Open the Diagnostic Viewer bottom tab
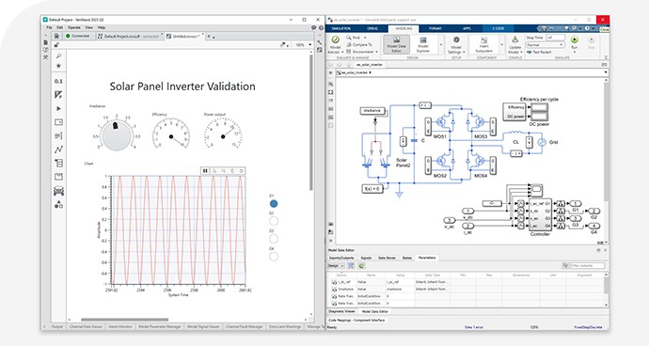Image resolution: width=649 pixels, height=346 pixels. [341, 311]
